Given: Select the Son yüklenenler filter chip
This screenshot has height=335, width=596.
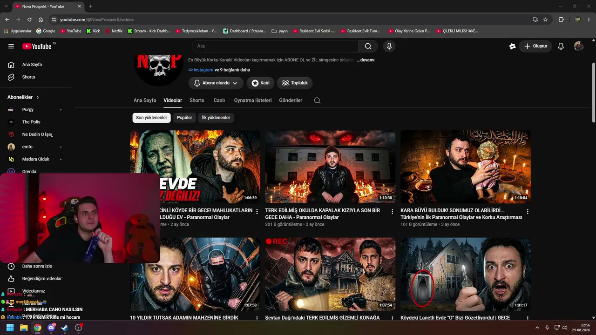Looking at the screenshot, I should click(x=151, y=118).
